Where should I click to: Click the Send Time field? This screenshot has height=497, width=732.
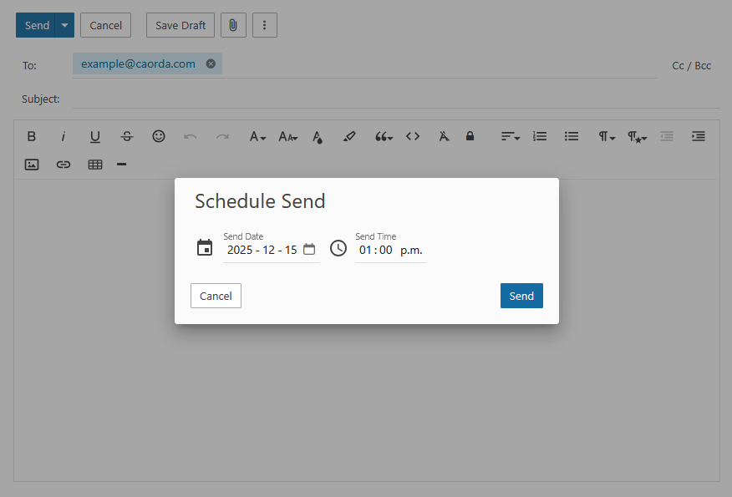pos(390,250)
